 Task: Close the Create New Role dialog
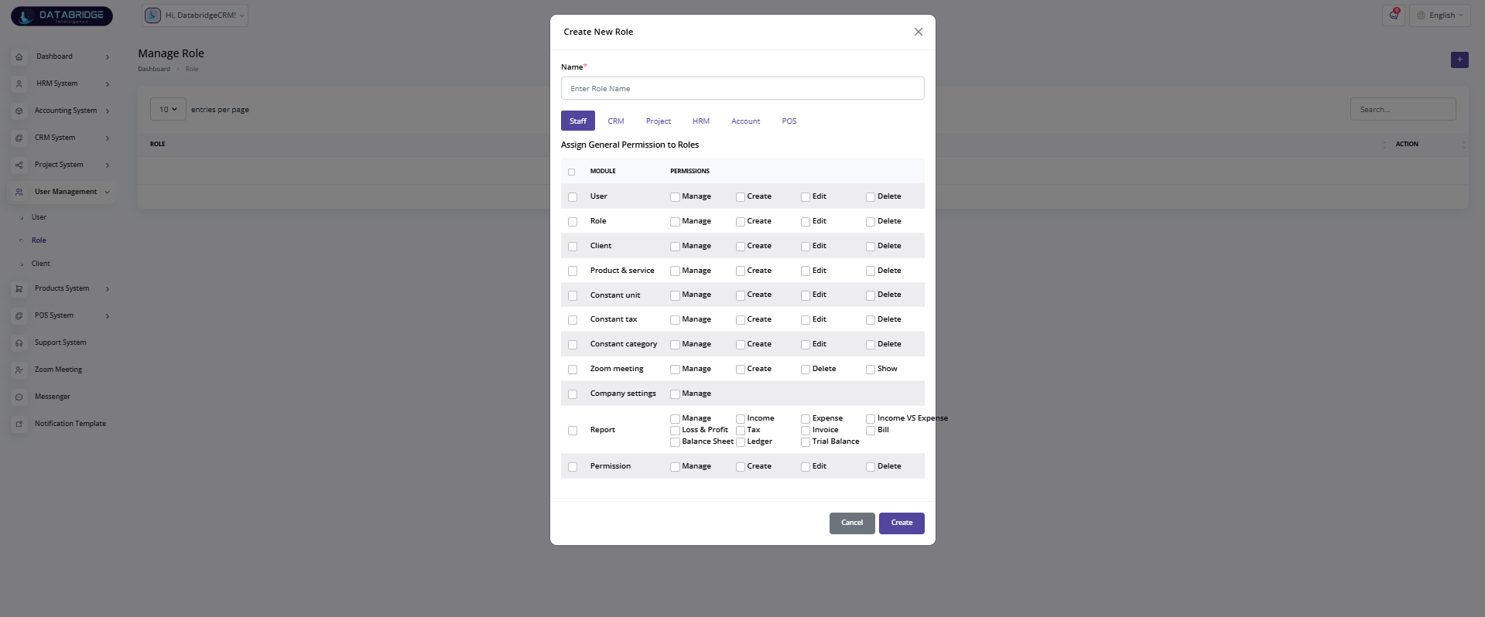[x=919, y=32]
